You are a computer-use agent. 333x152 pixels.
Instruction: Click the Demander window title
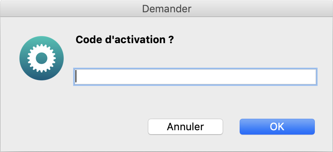coord(167,9)
